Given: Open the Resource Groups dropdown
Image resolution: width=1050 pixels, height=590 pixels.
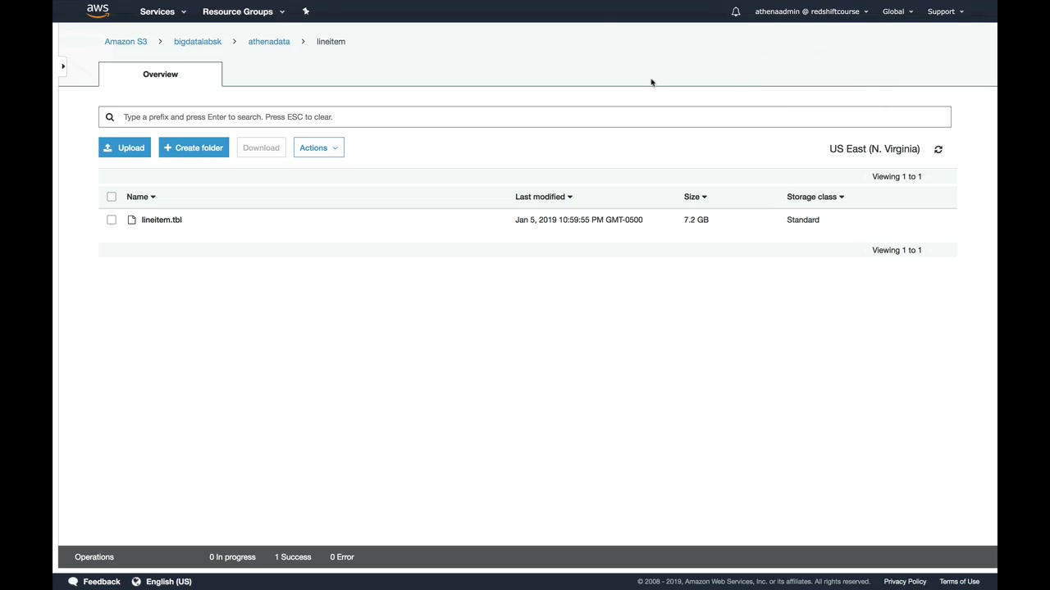Looking at the screenshot, I should click(244, 11).
